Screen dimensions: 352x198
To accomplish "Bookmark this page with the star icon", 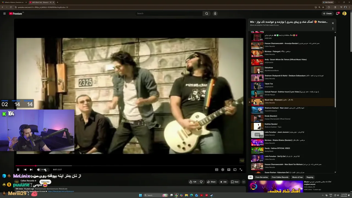I will click(x=323, y=7).
